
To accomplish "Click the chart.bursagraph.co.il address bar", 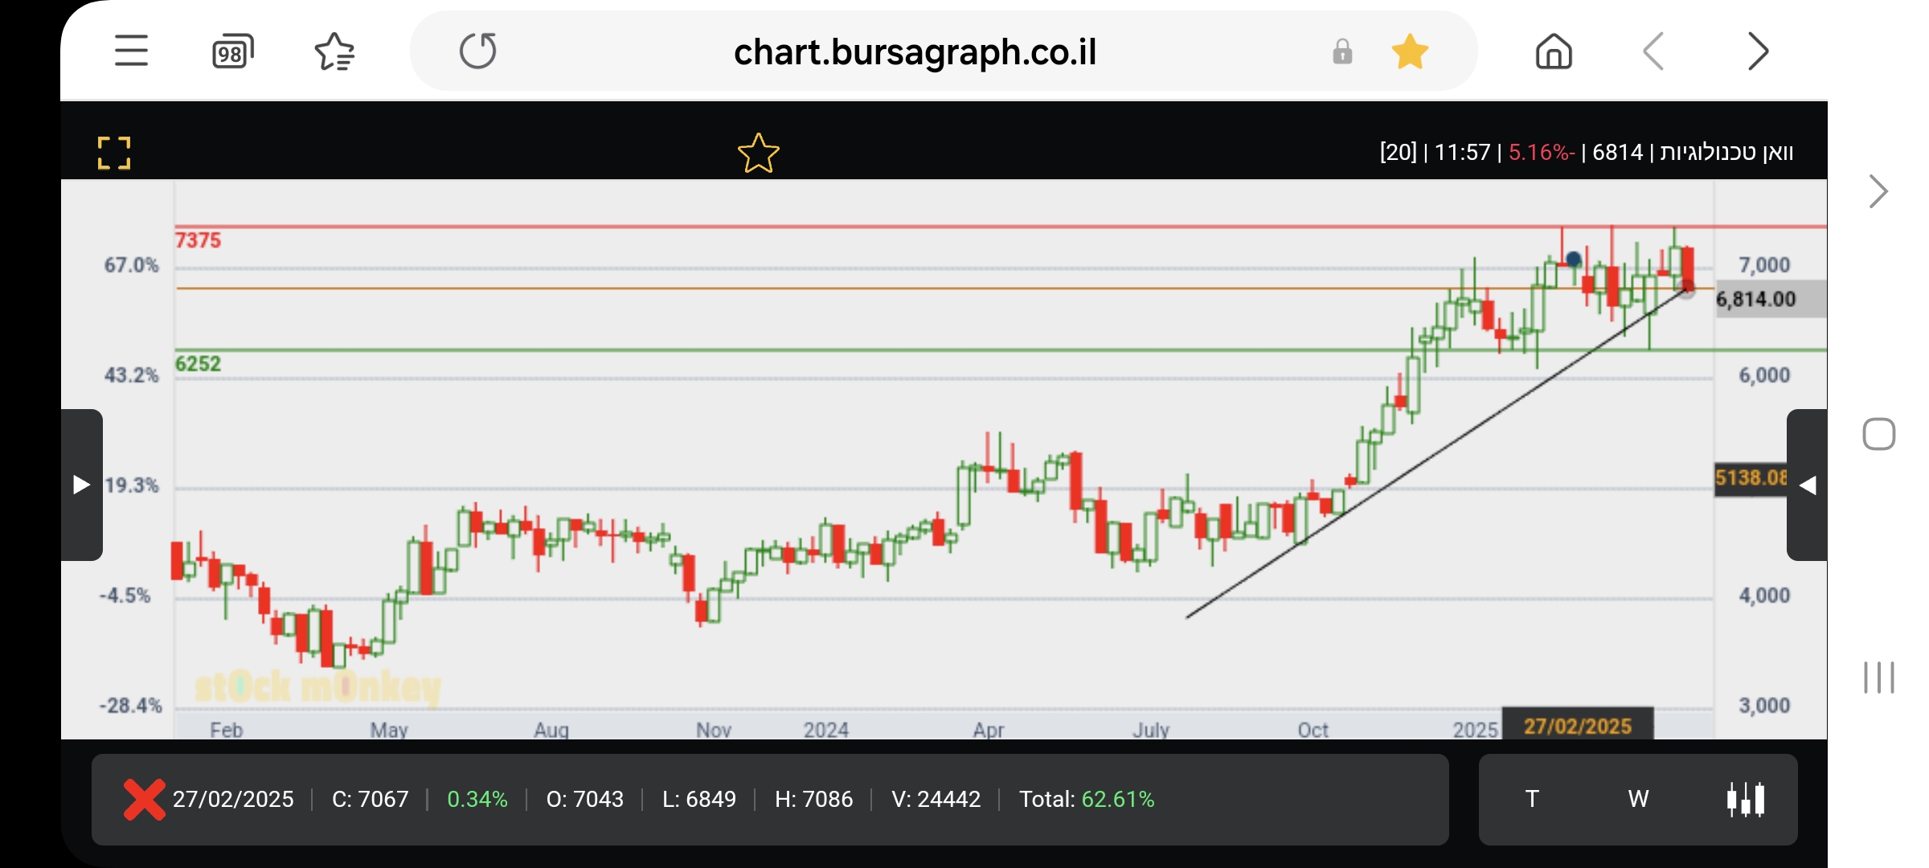I will (x=915, y=52).
